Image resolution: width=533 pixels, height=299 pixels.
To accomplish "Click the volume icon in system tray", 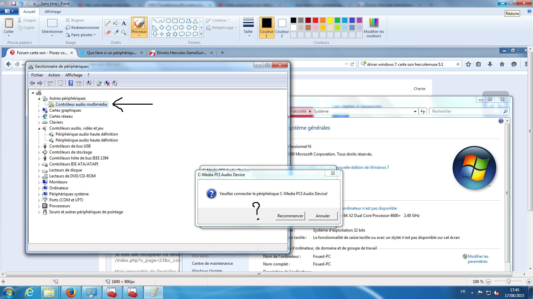I will pos(496,293).
